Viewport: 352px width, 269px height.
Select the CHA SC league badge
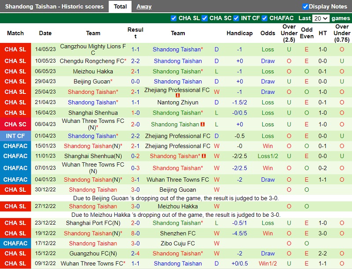coord(15,124)
